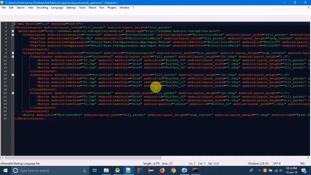Click line number 1 in the margin
The height and width of the screenshot is (175, 311).
click(x=6, y=24)
